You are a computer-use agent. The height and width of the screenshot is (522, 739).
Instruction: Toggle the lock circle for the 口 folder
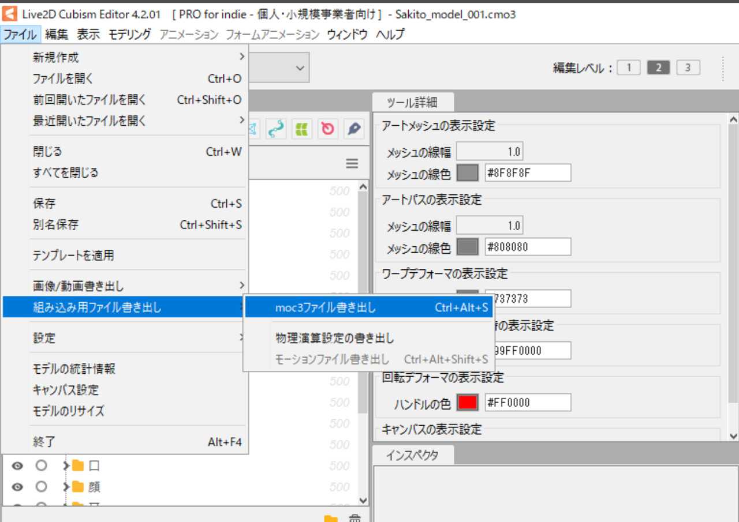pyautogui.click(x=41, y=465)
